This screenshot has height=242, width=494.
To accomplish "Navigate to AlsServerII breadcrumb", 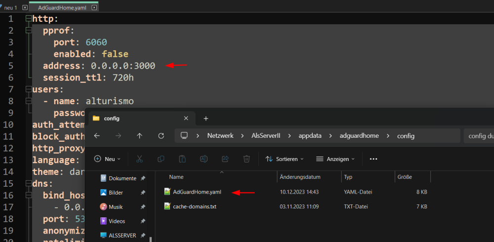I will coord(266,136).
